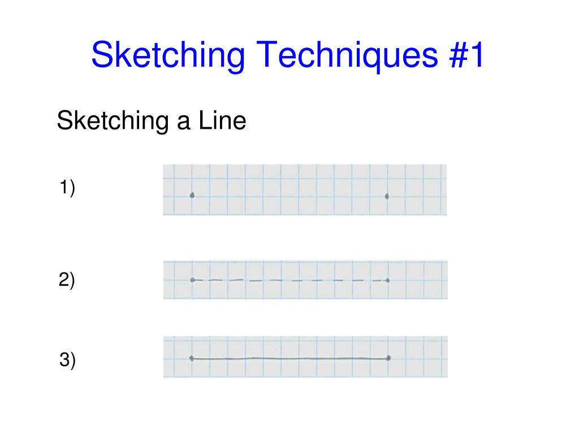Click right endpoint of the solid line

[x=388, y=358]
